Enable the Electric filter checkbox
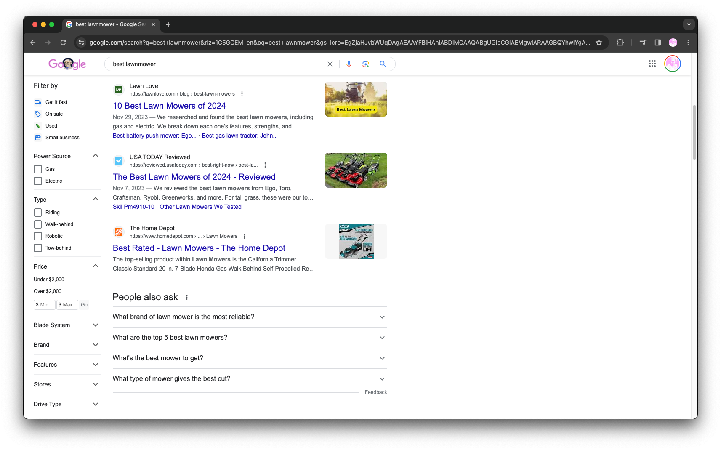The width and height of the screenshot is (721, 450). 38,181
